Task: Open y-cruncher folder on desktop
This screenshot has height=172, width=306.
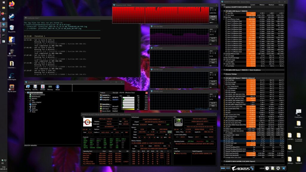Action: click(299, 137)
